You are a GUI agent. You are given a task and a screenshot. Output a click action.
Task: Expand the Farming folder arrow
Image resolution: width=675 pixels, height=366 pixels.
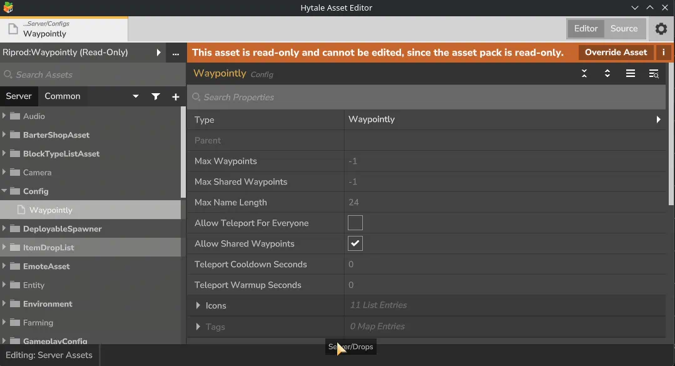4,322
